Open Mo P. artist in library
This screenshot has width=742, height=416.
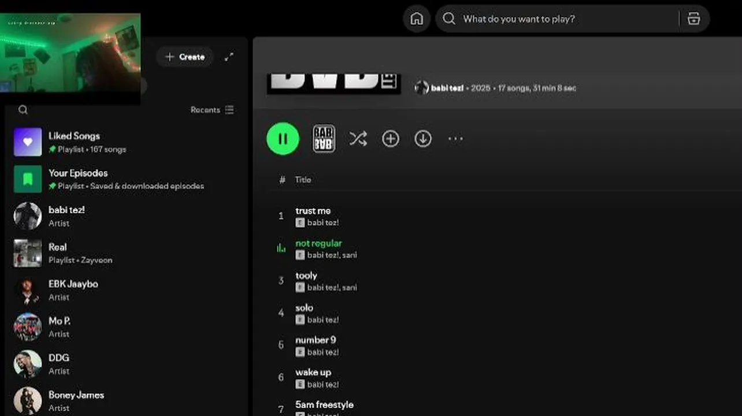[x=125, y=327]
